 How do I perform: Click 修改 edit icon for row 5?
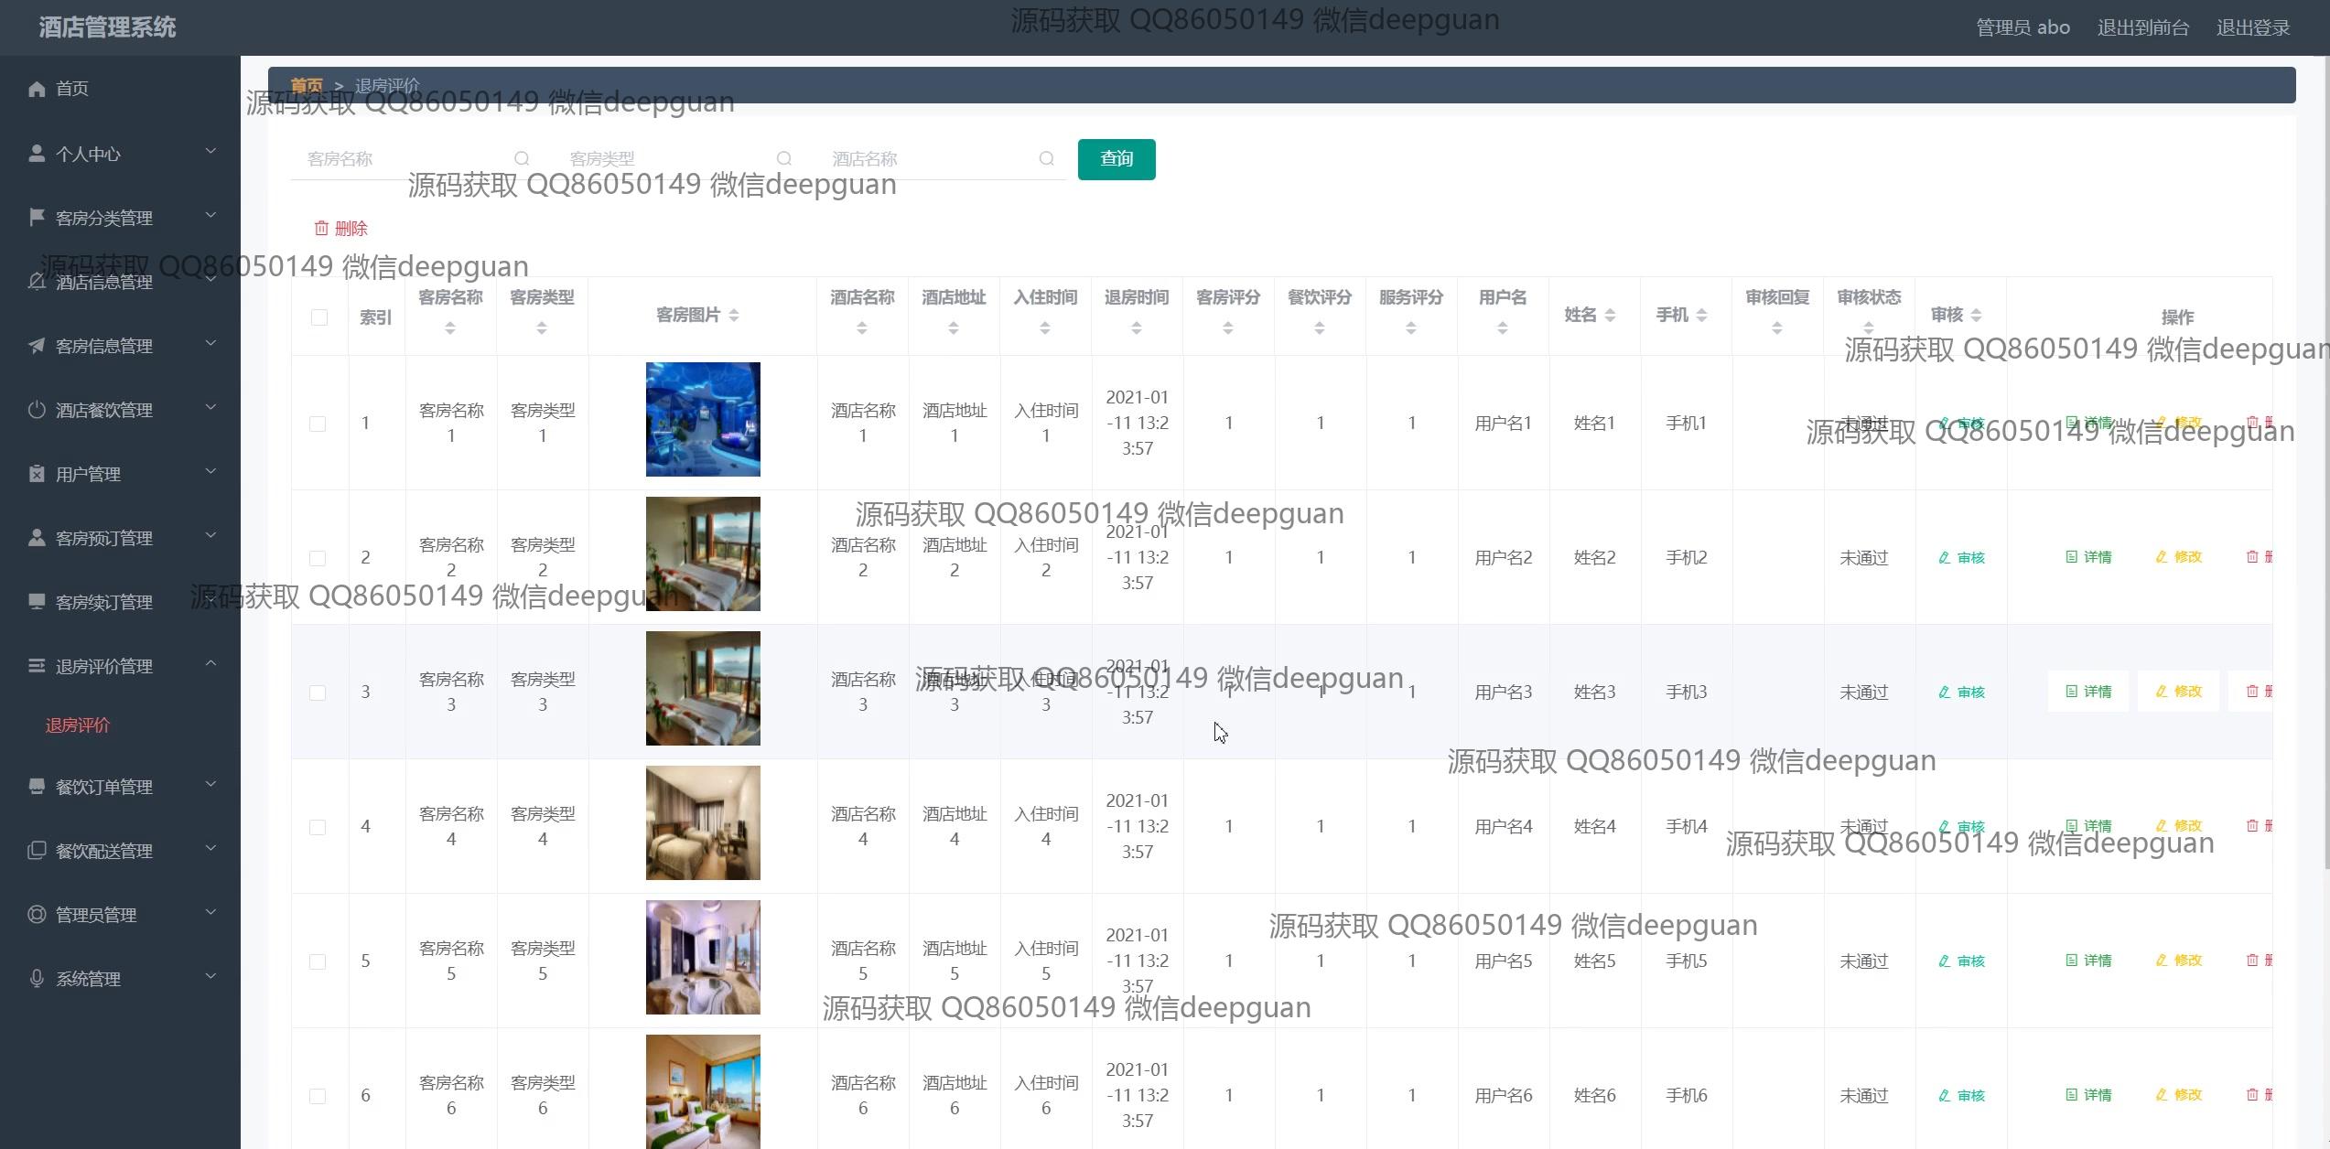pos(2162,961)
